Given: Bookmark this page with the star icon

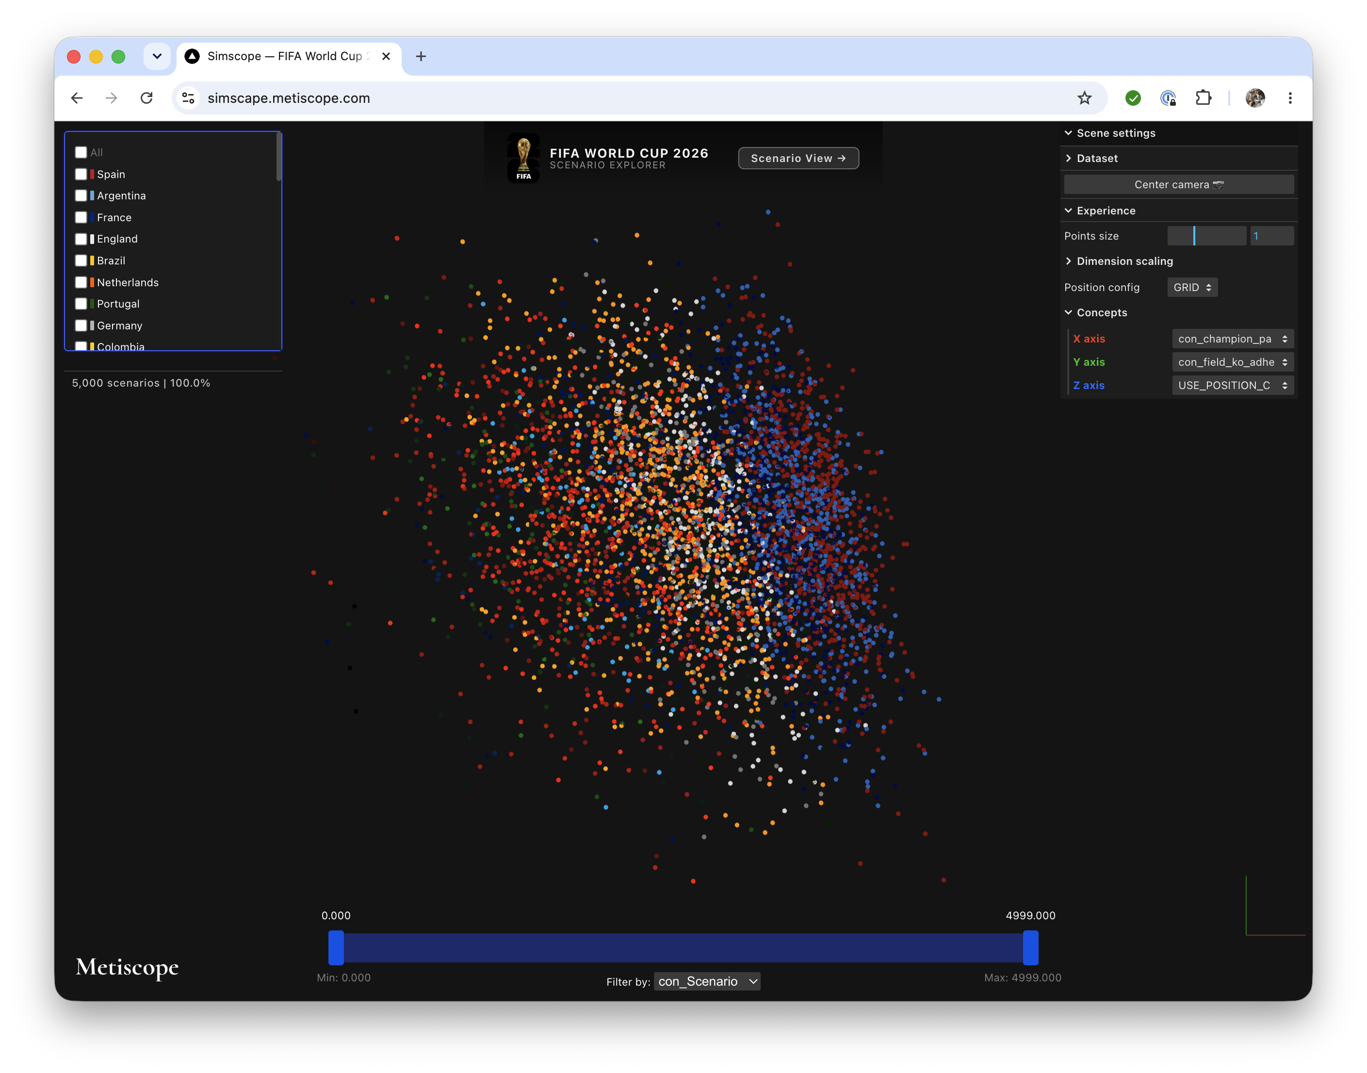Looking at the screenshot, I should pos(1084,98).
